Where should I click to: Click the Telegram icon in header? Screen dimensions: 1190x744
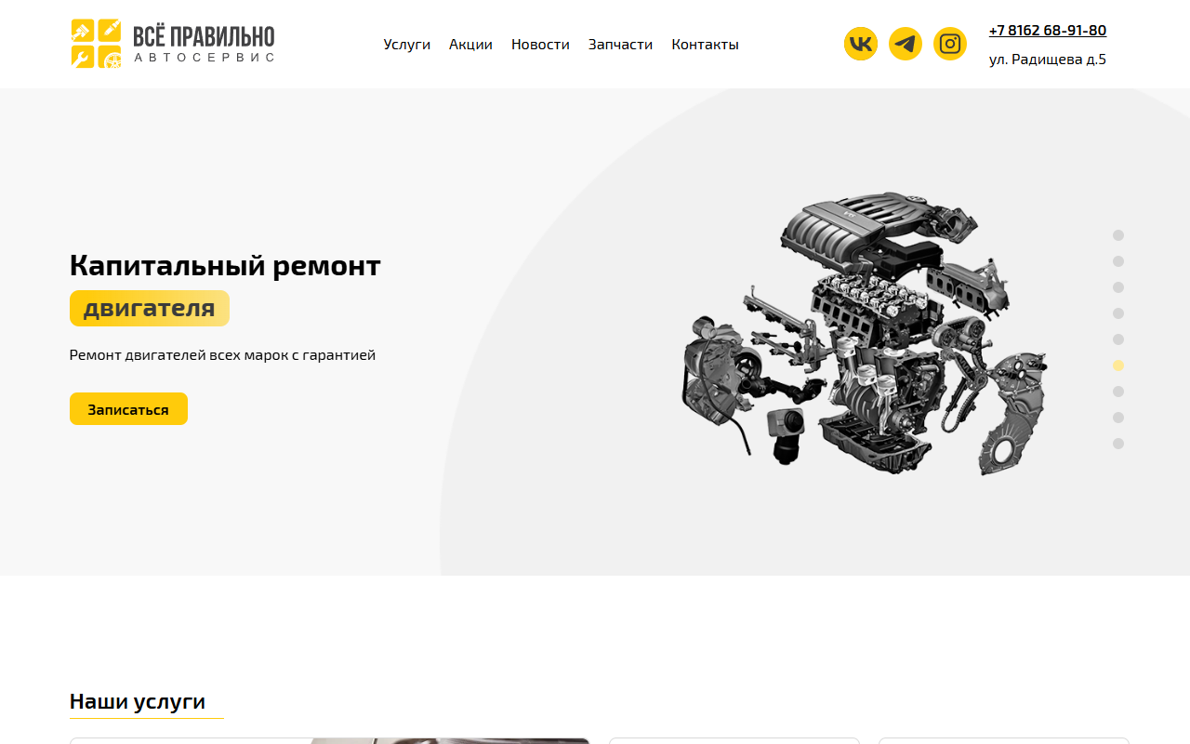point(904,43)
